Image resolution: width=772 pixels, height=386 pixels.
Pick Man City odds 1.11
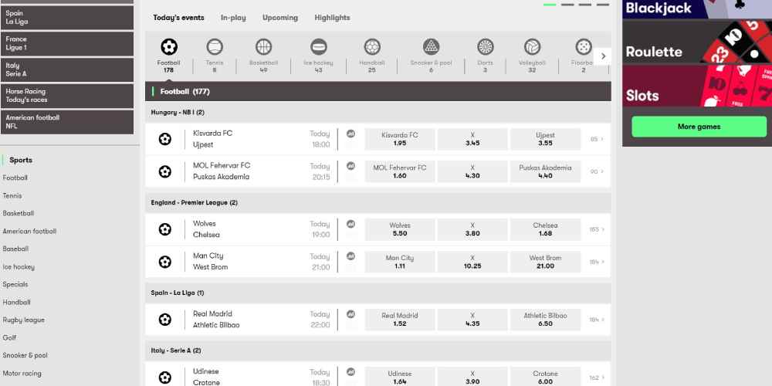(399, 262)
